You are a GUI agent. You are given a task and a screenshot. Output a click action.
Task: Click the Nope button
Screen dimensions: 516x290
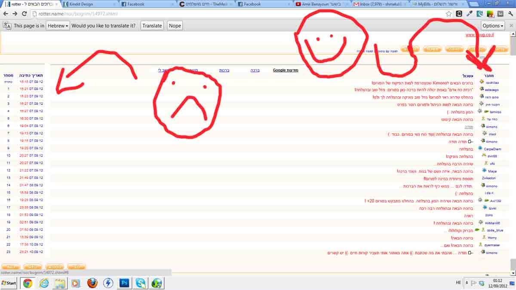click(x=175, y=26)
